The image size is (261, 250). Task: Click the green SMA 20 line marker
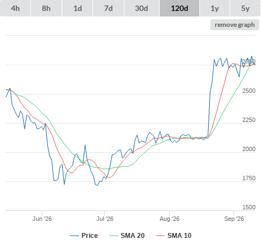[x=113, y=236]
